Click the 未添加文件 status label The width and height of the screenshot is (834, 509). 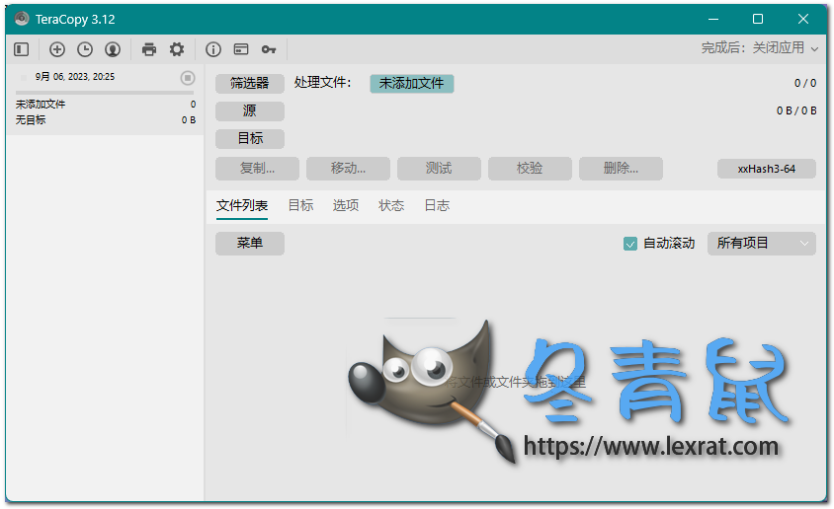tap(412, 83)
